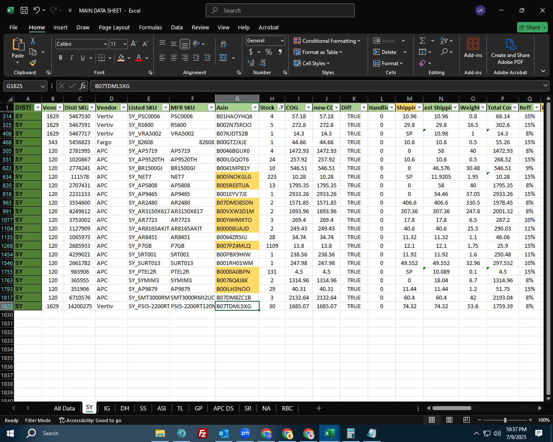
Task: Open the File menu
Action: 13,27
